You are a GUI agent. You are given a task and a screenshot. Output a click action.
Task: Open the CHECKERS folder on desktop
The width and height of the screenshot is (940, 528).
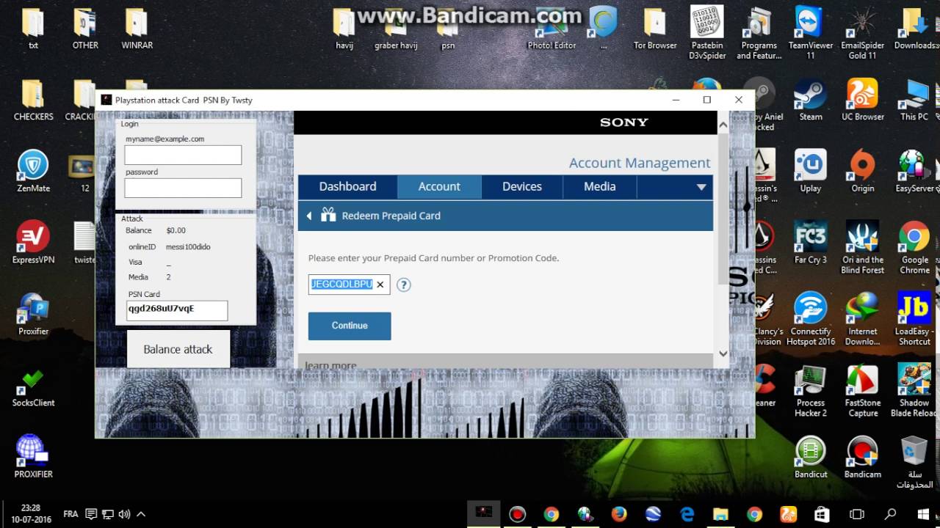click(x=33, y=100)
